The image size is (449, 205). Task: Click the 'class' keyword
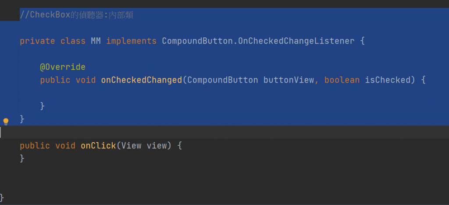(x=73, y=41)
